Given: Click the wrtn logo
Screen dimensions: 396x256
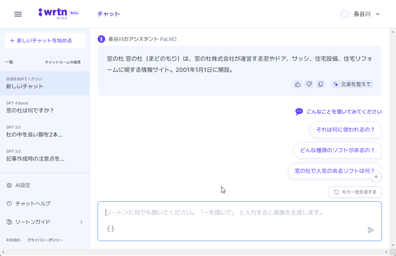Looking at the screenshot, I should pos(54,13).
